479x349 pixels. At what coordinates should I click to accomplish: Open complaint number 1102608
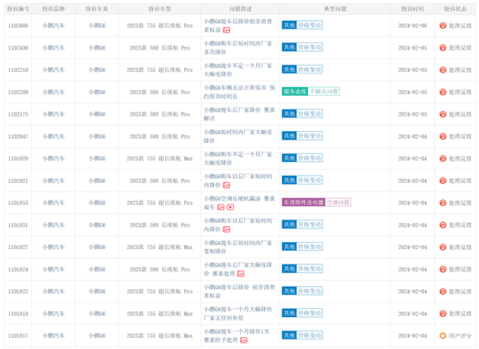18,26
